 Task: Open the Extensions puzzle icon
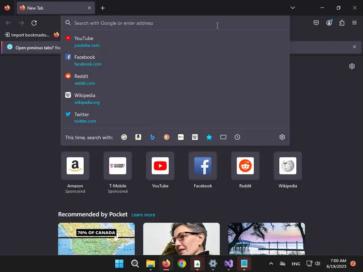pyautogui.click(x=342, y=23)
